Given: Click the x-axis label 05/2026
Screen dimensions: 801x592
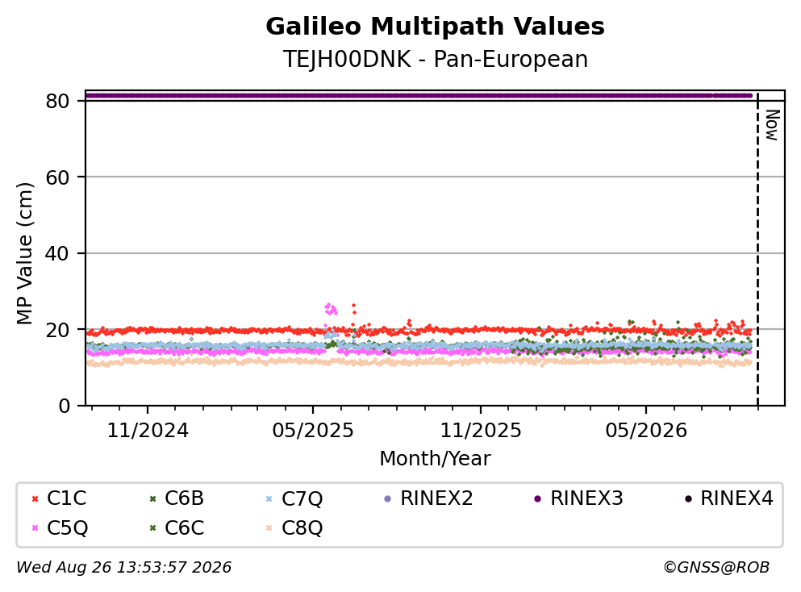Looking at the screenshot, I should (x=646, y=431).
